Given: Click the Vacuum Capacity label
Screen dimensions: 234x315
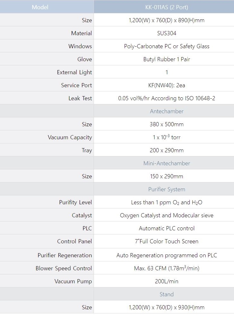Looking at the screenshot, I should tap(70, 137).
